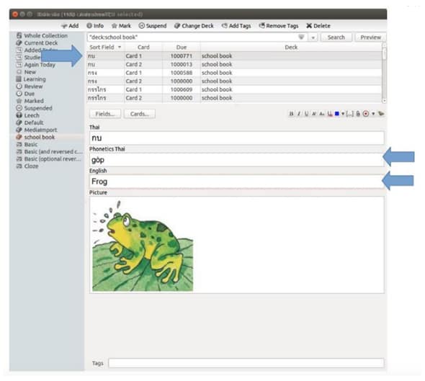425x381 pixels.
Task: Insert a cloze deletion with [...] icon
Action: pos(350,114)
